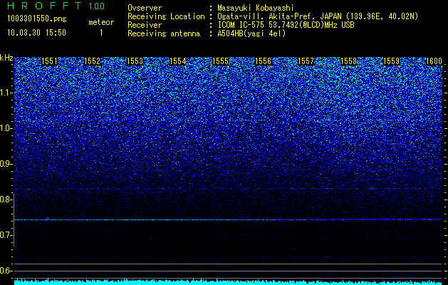448x285 pixels.
Task: Click the Ogata-vill. Akita-Pref. JAPAN location text
Action: click(x=318, y=16)
